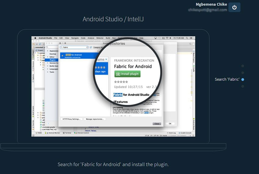
Task: Open Spotlight search in macOS menu bar
Action: 187,38
